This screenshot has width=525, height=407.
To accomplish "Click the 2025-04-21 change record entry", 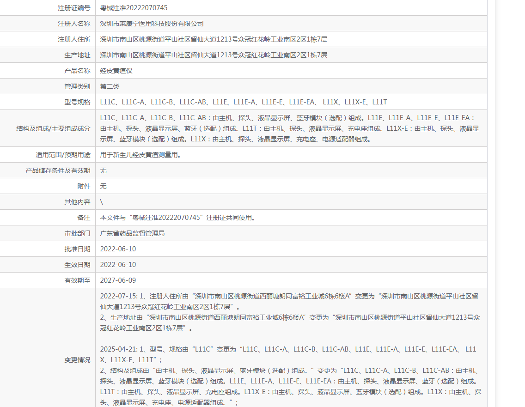I will [x=291, y=376].
